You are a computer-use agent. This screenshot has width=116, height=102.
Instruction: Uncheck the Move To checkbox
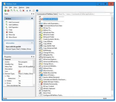(x=40, y=30)
